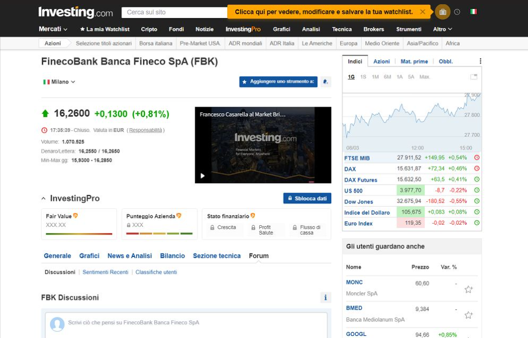Open Classifiche utenti forum link
Image resolution: width=528 pixels, height=338 pixels.
pyautogui.click(x=156, y=272)
